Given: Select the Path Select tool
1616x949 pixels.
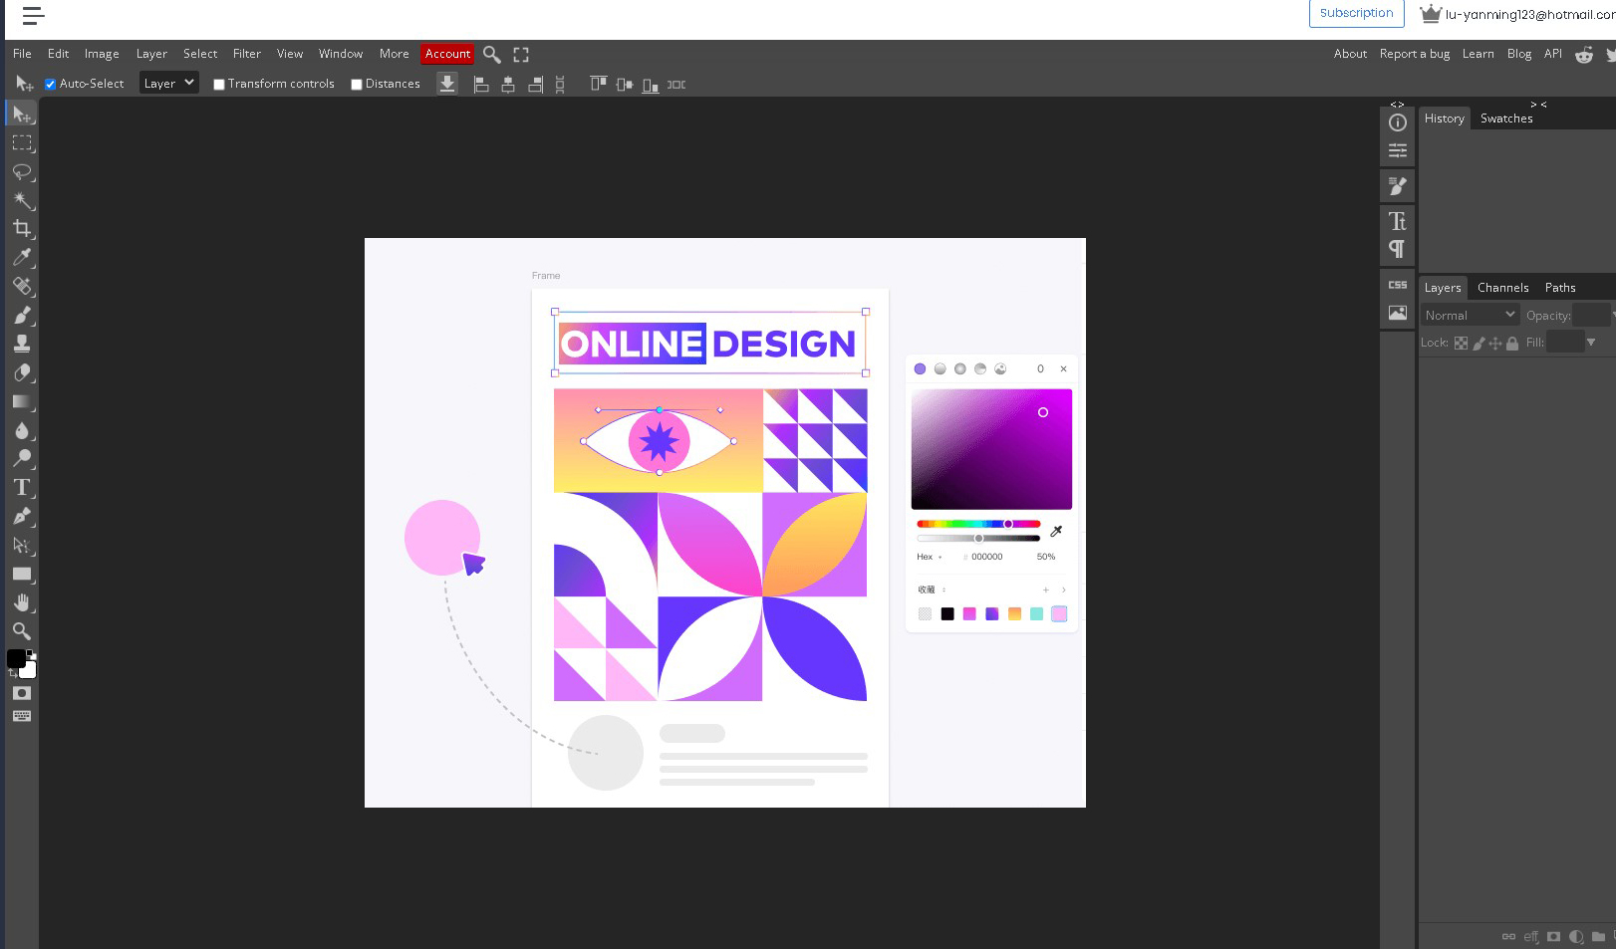Looking at the screenshot, I should (22, 545).
